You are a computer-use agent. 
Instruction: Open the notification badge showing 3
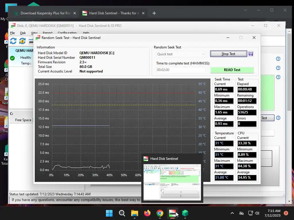tap(286, 213)
